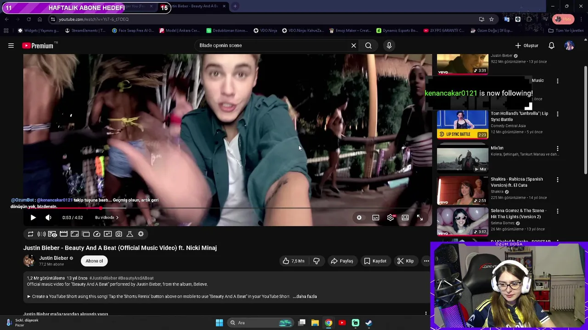Screen dimensions: 588x330
Task: Click the #BeautyAndABeat hashtag
Action: pyautogui.click(x=136, y=278)
